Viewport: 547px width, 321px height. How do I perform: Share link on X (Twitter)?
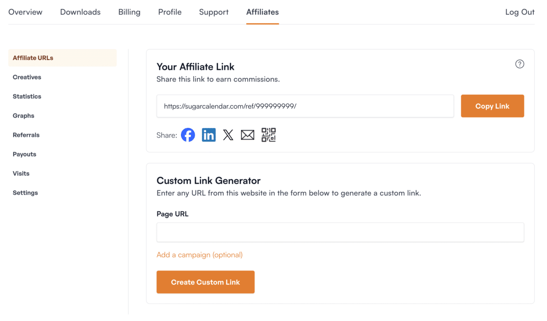[228, 135]
